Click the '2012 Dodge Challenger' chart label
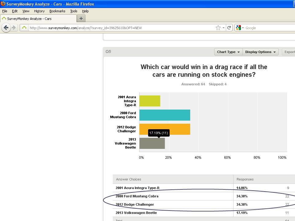 pos(126,129)
